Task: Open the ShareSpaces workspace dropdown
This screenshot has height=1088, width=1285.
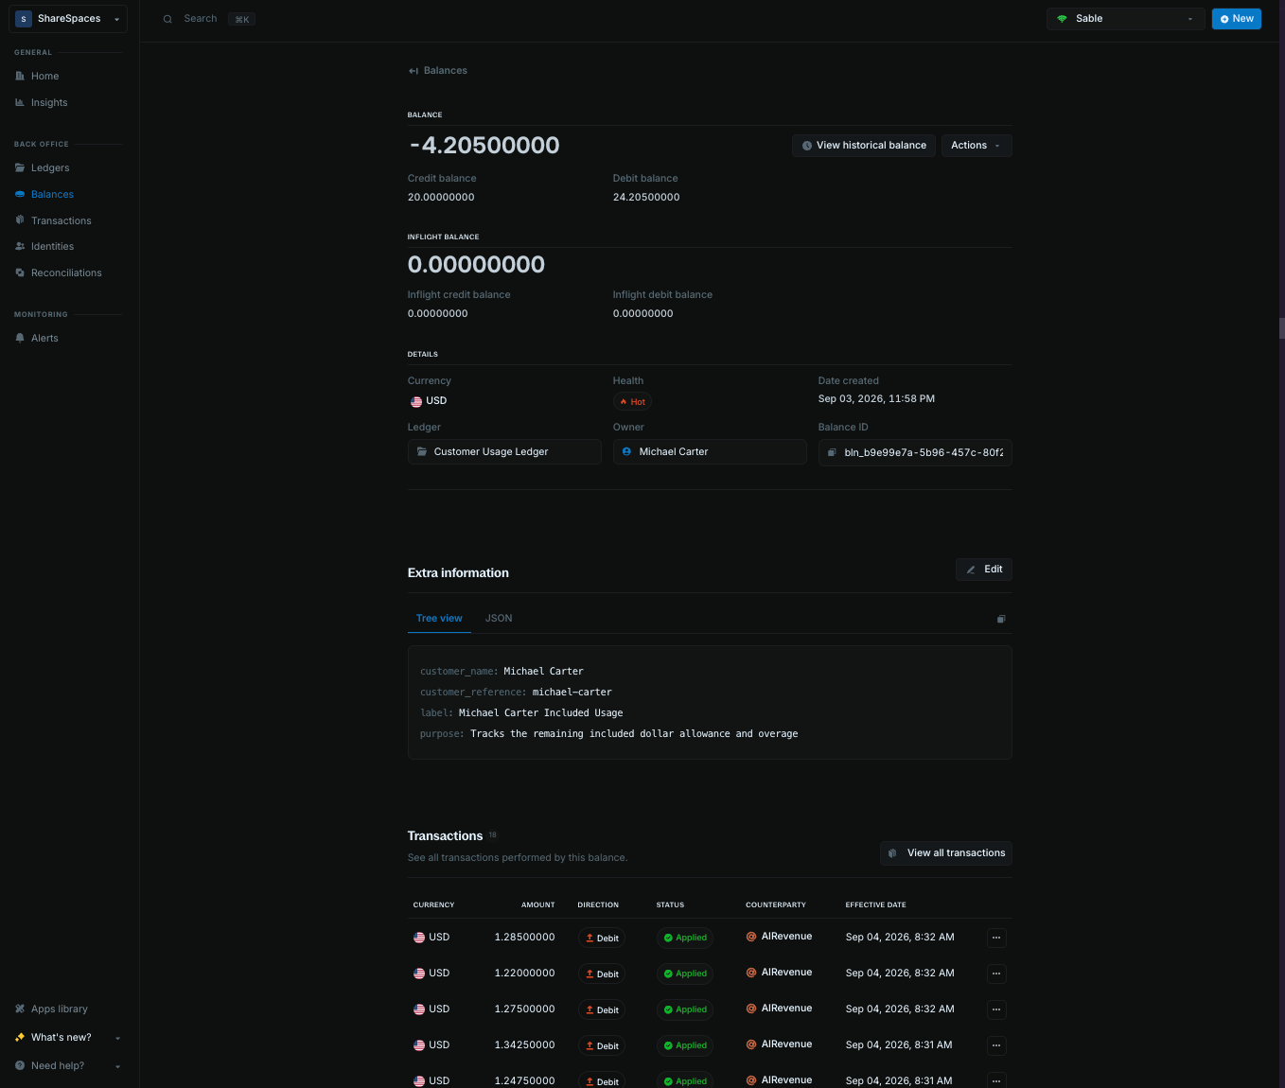Action: click(x=68, y=19)
